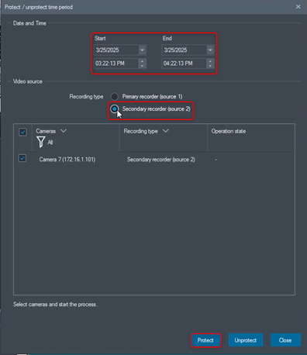Open the Start date dropdown calendar
This screenshot has width=307, height=355.
pos(142,50)
